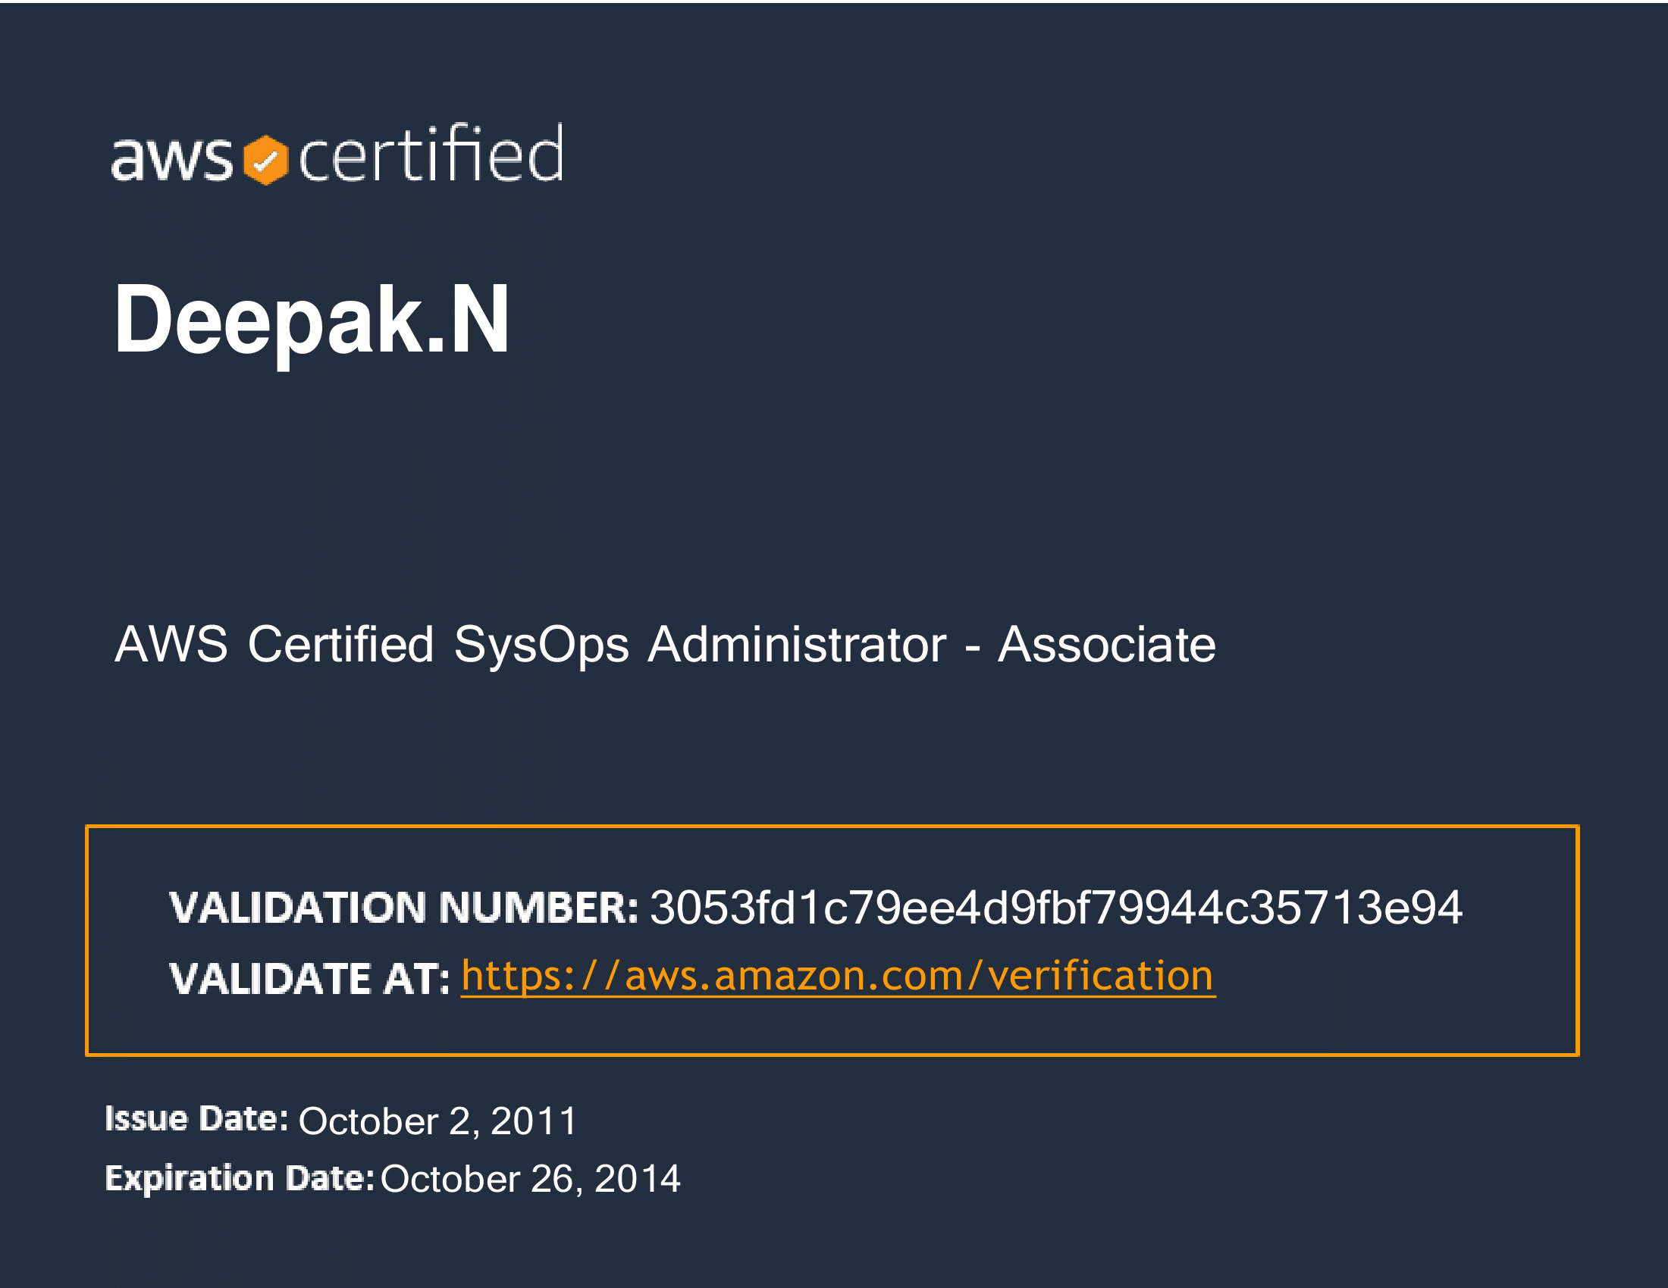Click the word 'SysOps' in title
The height and width of the screenshot is (1288, 1668).
pyautogui.click(x=541, y=645)
